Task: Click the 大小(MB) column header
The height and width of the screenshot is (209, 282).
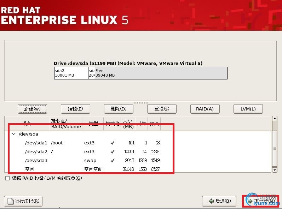Action: tap(128, 124)
